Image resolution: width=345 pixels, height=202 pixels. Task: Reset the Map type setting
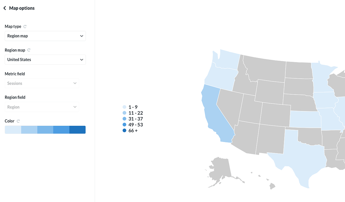25,27
